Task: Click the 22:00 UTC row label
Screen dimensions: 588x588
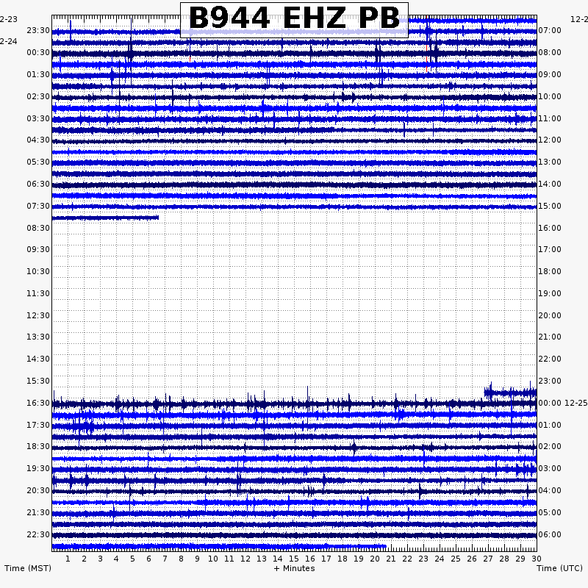Action: point(550,359)
